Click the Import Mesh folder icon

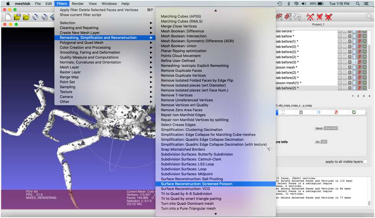(26, 17)
